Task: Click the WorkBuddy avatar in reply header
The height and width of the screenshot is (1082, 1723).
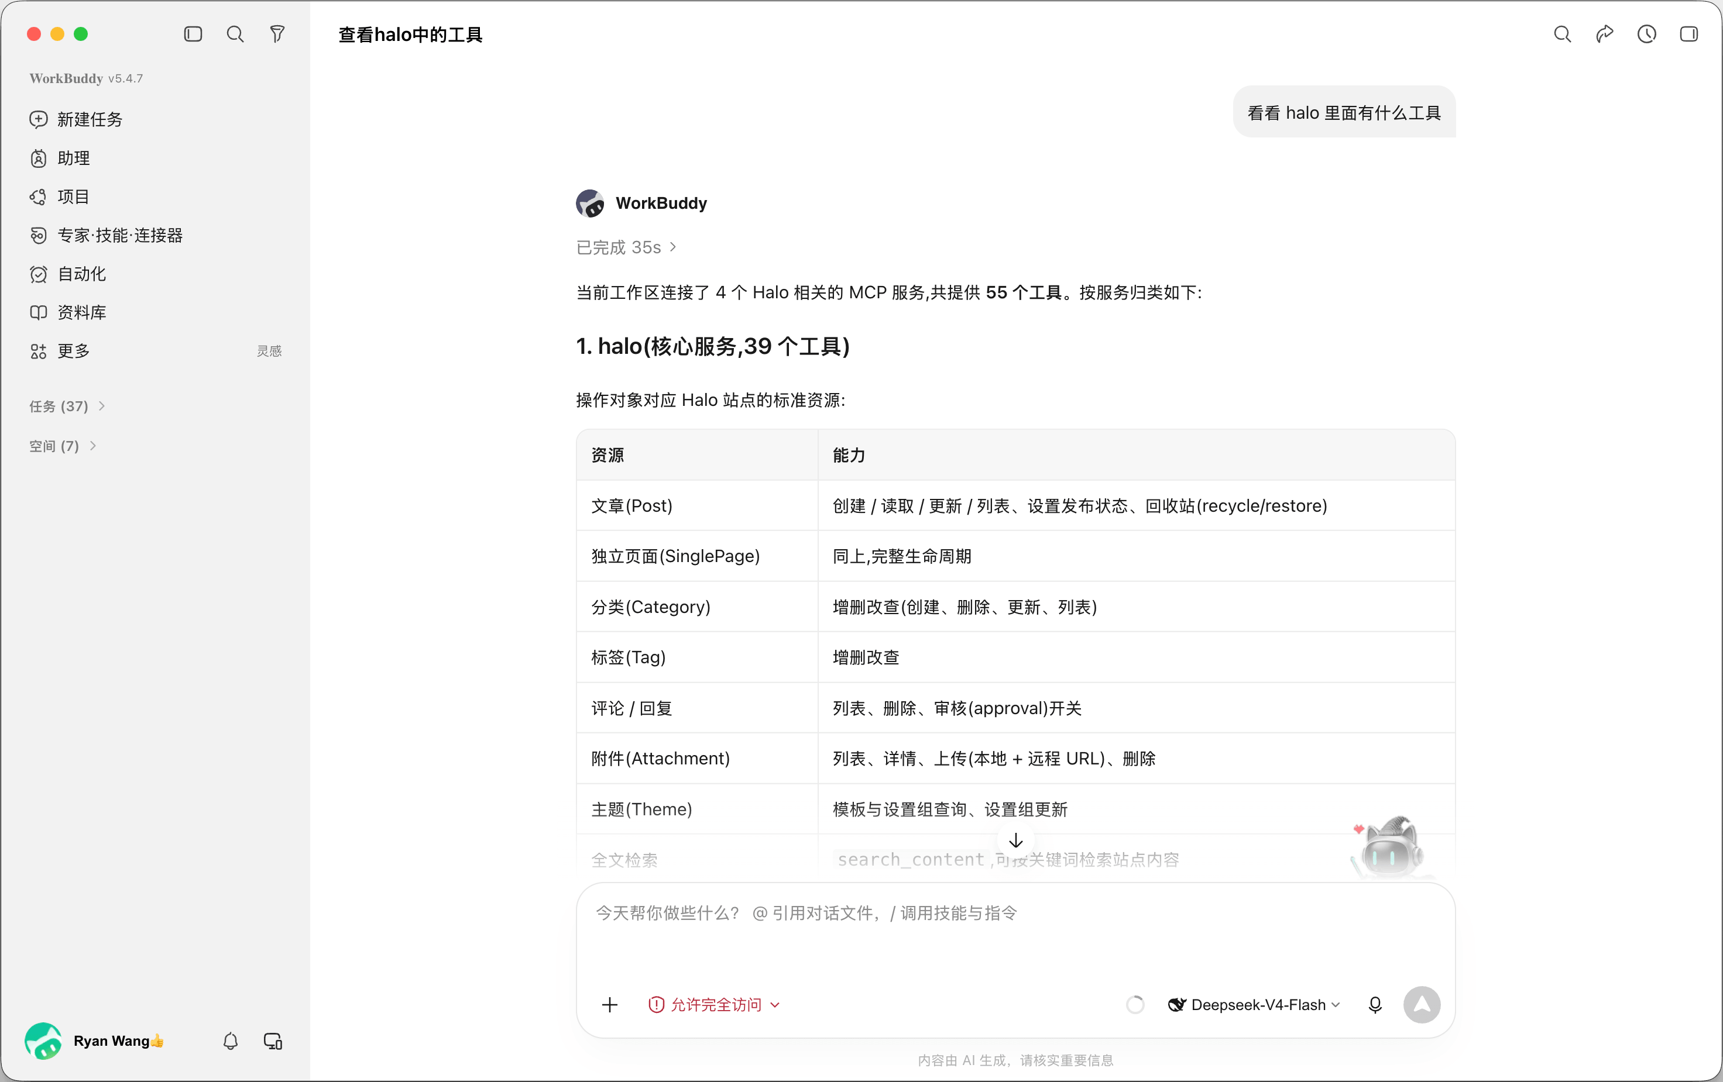Action: (589, 203)
